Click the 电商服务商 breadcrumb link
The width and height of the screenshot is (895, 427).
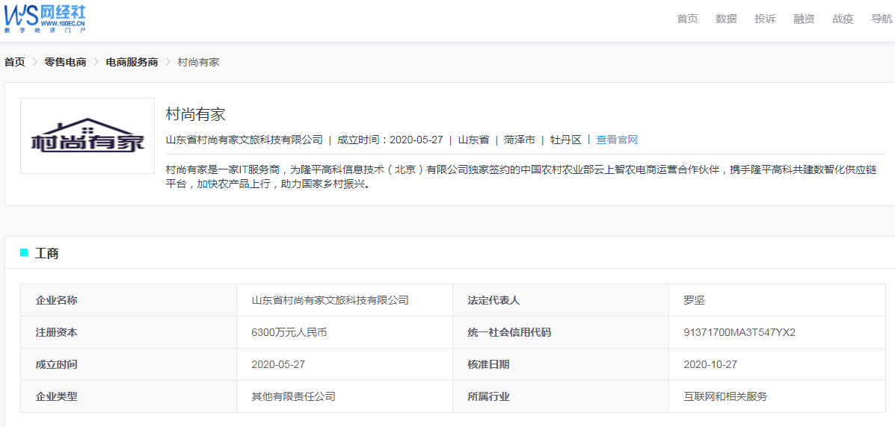(x=132, y=62)
